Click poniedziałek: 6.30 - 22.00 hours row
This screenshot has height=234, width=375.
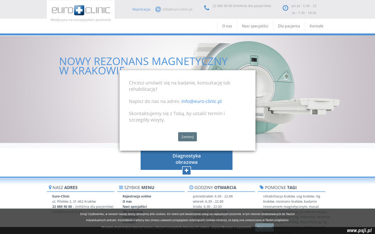coord(213,196)
